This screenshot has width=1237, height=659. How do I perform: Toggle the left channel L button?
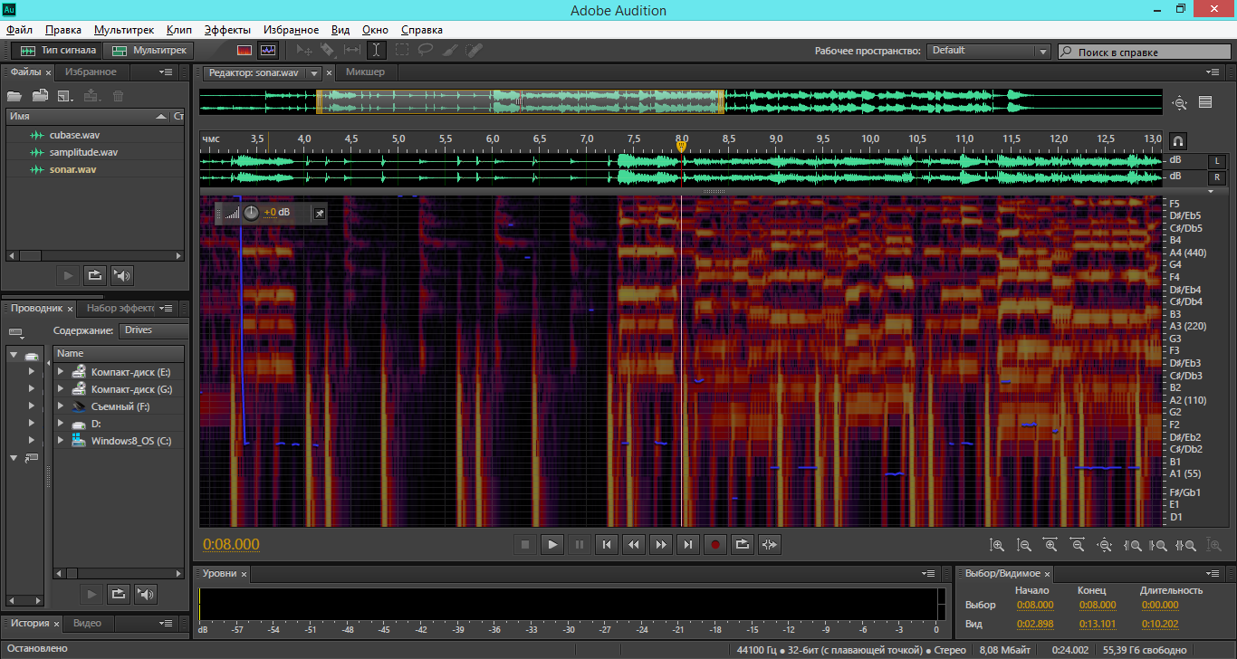(x=1218, y=161)
